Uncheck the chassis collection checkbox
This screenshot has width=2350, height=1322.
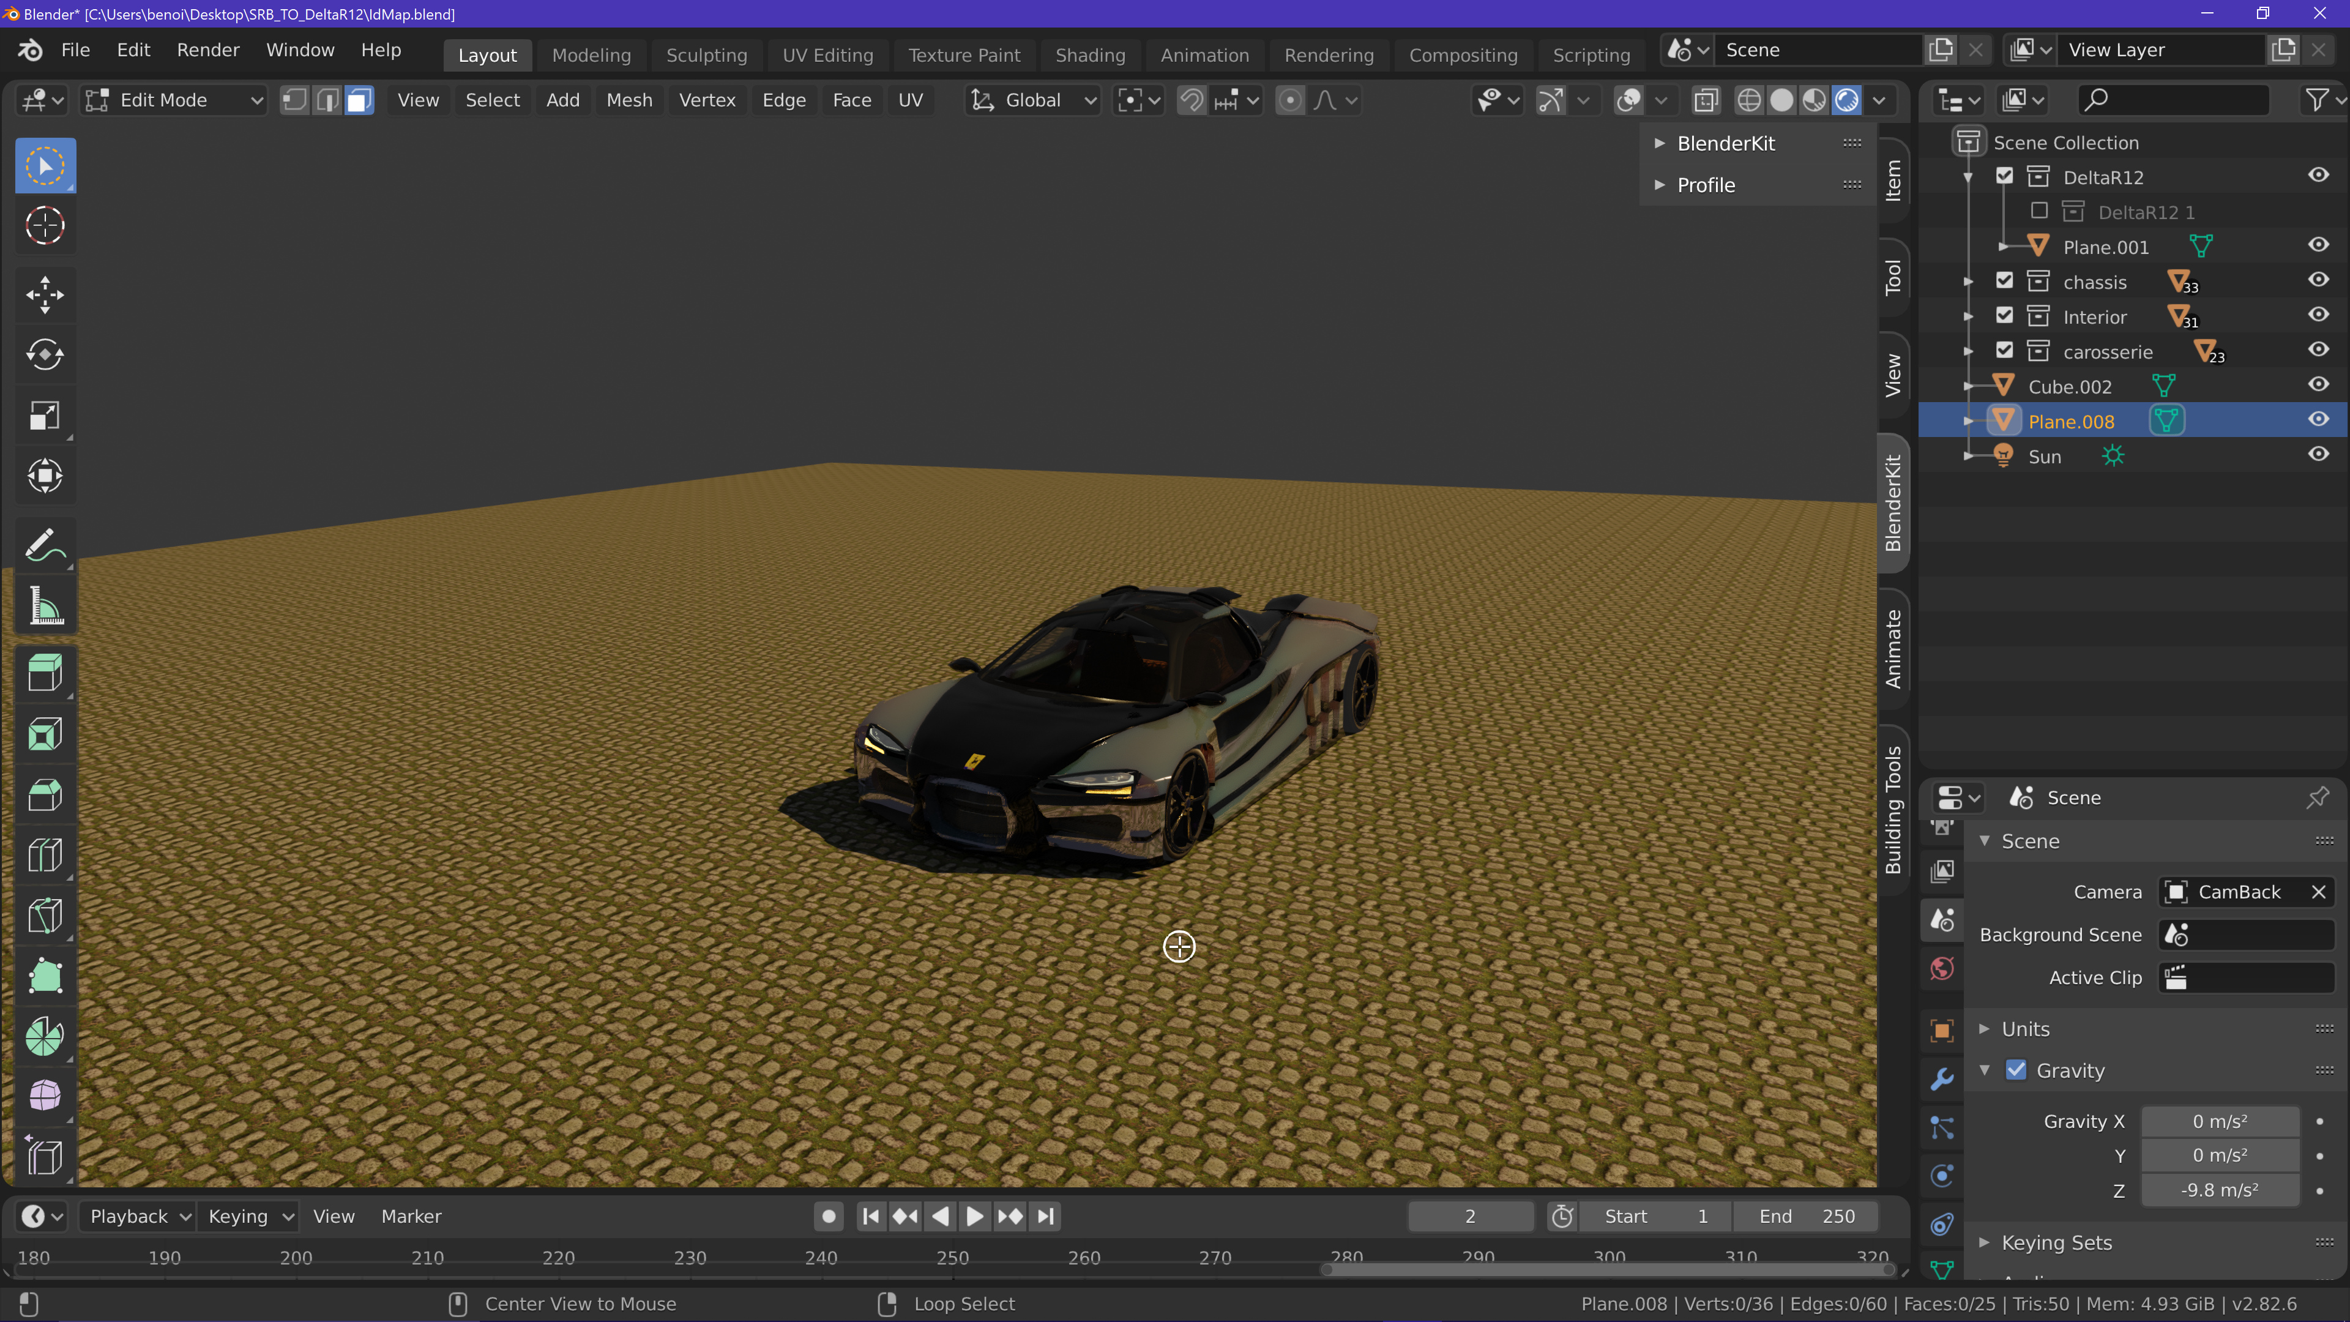click(x=2004, y=281)
